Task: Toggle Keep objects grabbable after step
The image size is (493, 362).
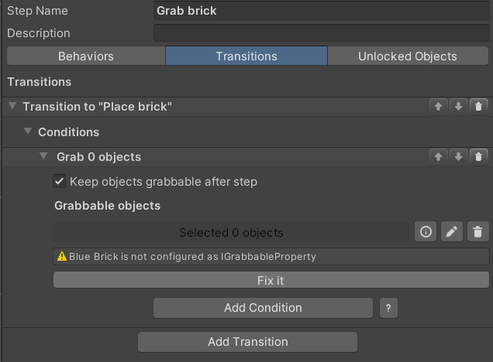Action: 59,182
